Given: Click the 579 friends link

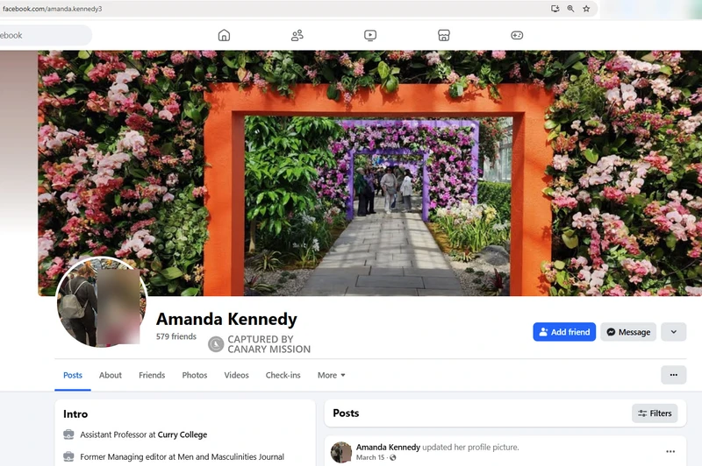Looking at the screenshot, I should point(176,336).
